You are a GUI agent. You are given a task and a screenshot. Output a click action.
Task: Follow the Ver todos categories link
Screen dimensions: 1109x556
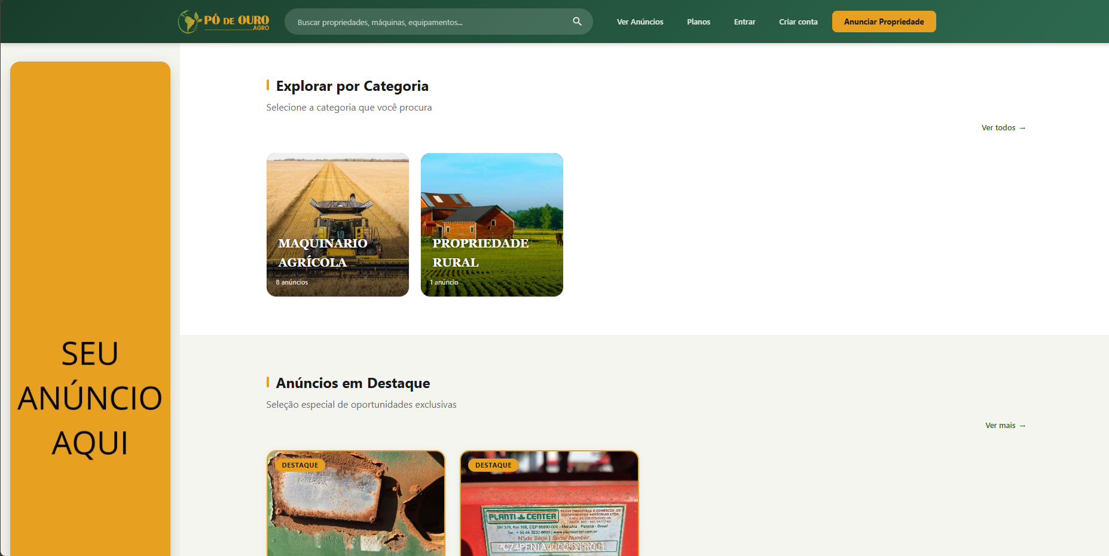point(1004,128)
